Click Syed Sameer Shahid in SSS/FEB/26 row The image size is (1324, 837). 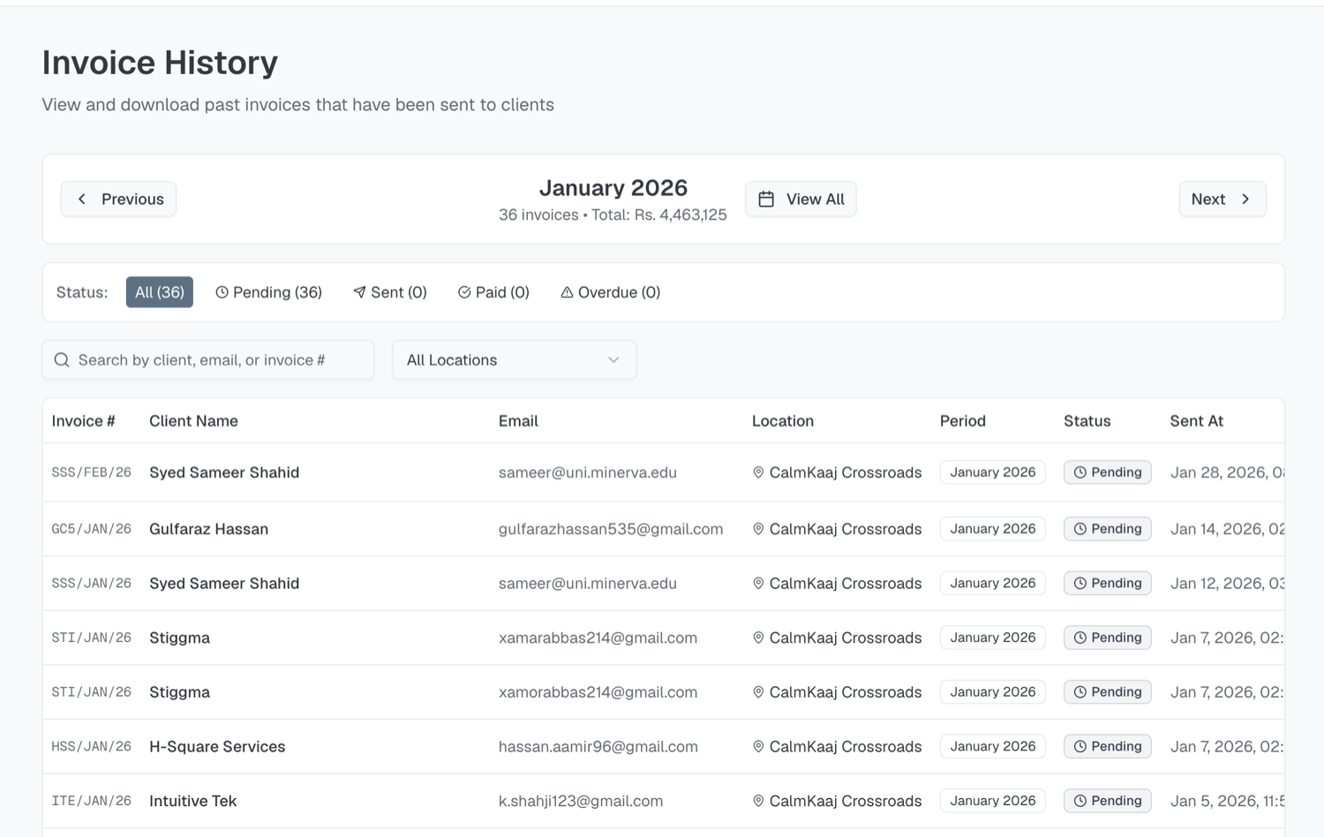click(x=224, y=472)
